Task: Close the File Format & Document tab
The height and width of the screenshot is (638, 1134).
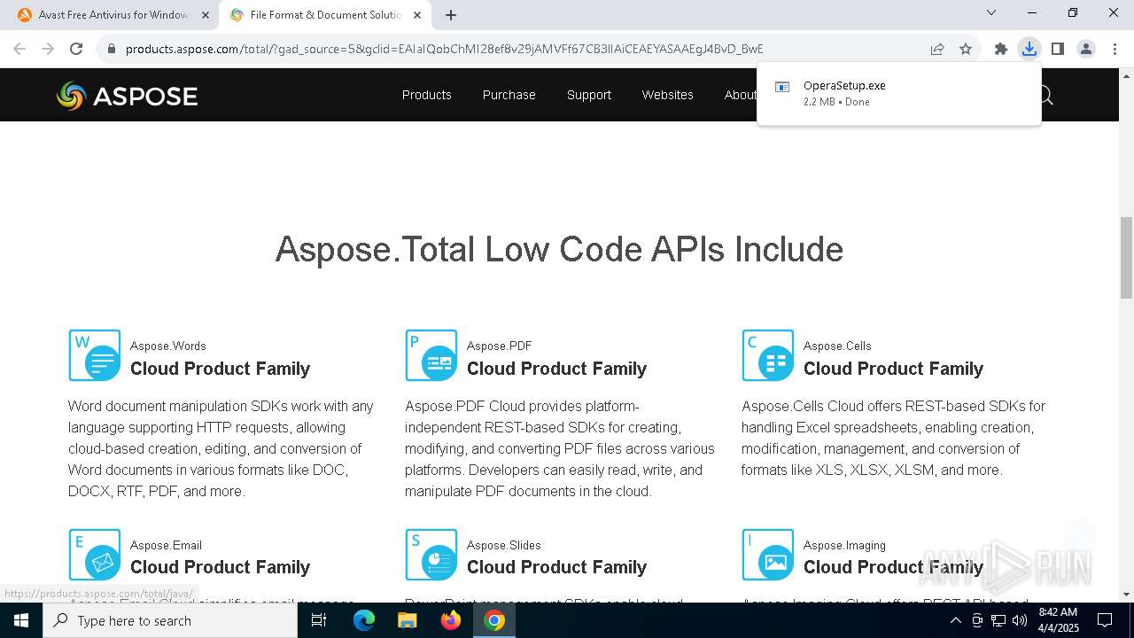Action: click(x=417, y=15)
